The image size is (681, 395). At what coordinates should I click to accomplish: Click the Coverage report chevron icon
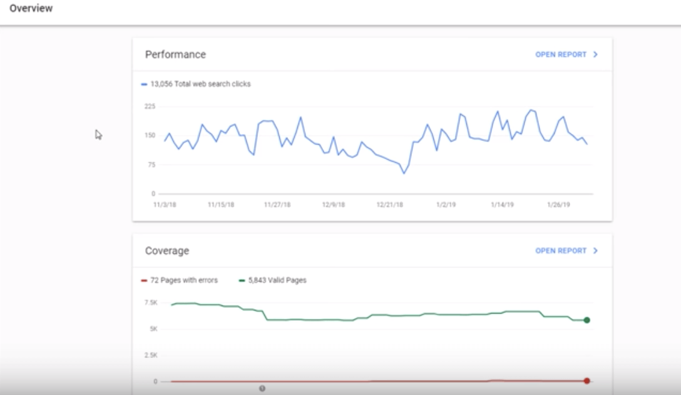[595, 250]
